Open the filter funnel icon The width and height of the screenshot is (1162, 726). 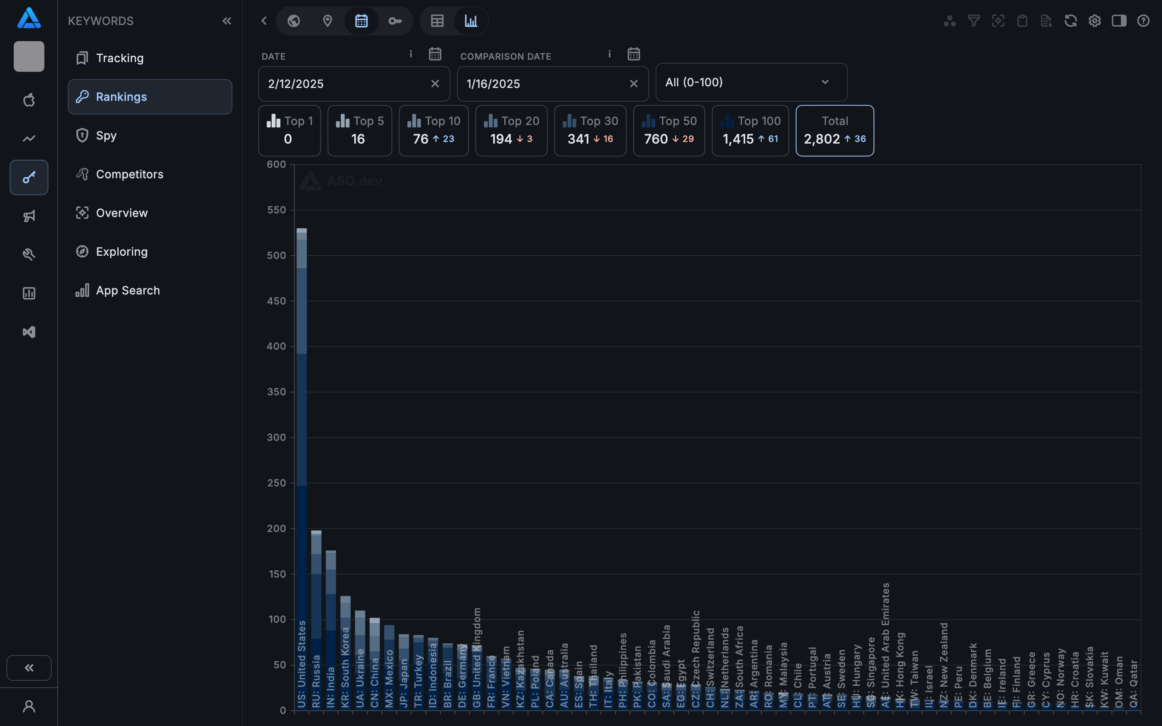point(973,21)
